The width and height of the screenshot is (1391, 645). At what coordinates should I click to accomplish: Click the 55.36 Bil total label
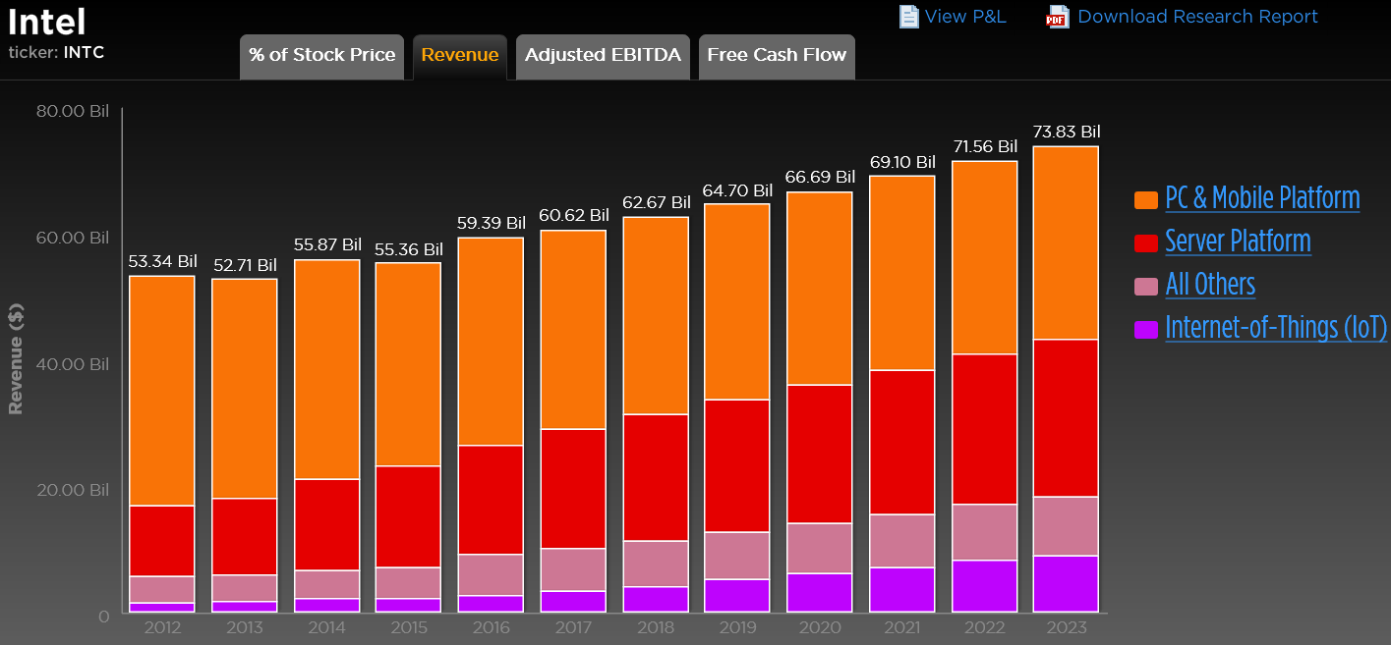408,249
